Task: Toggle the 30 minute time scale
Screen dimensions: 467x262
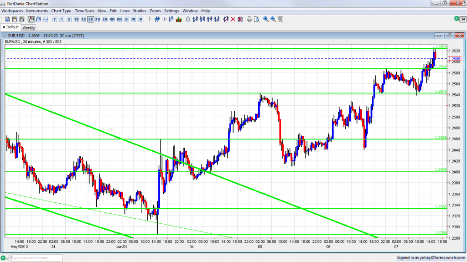Action: point(91,19)
